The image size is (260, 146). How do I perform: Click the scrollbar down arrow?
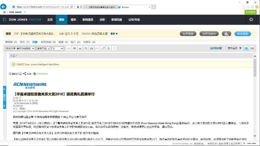(255, 136)
